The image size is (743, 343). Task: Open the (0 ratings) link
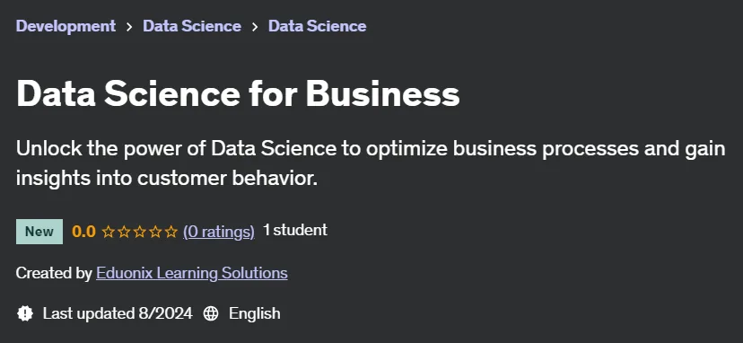tap(219, 232)
